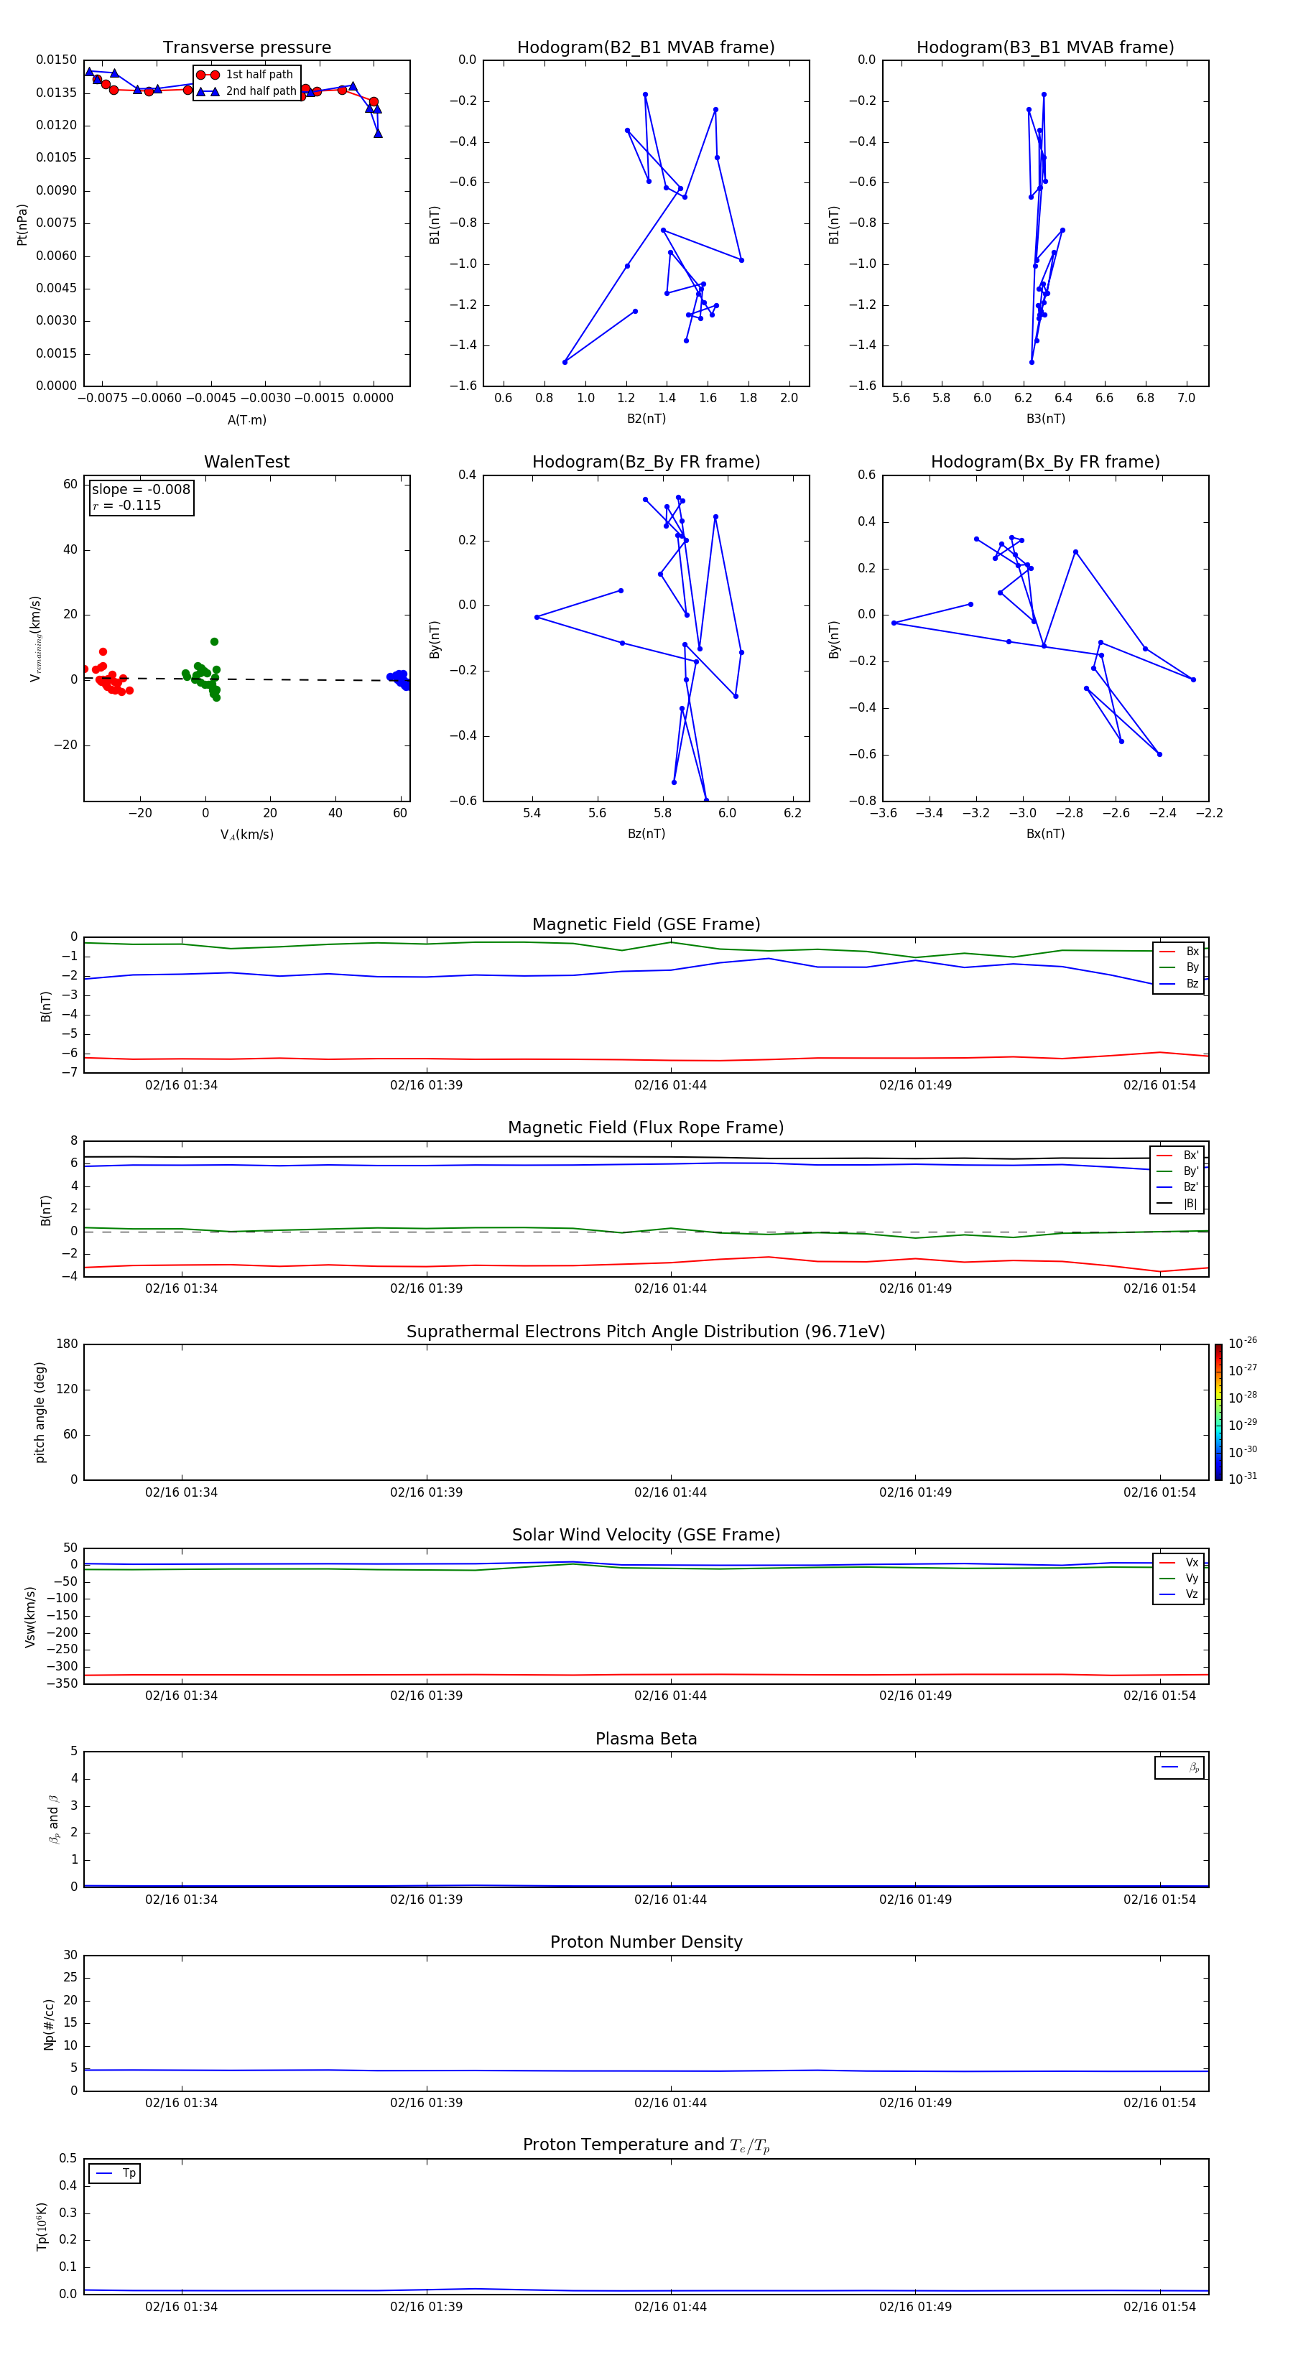Click the 'slope = -0.008' annotation

tap(141, 490)
